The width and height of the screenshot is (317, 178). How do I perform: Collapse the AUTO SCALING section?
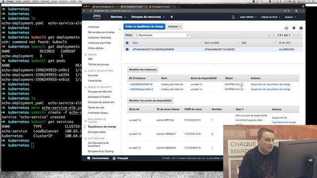86,138
